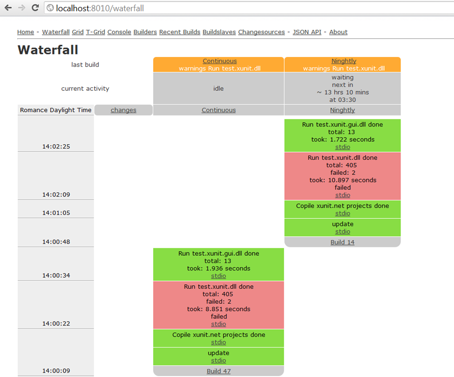Screen dimensions: 454x377
Task: Click the browser forward arrow
Action: pyautogui.click(x=22, y=8)
